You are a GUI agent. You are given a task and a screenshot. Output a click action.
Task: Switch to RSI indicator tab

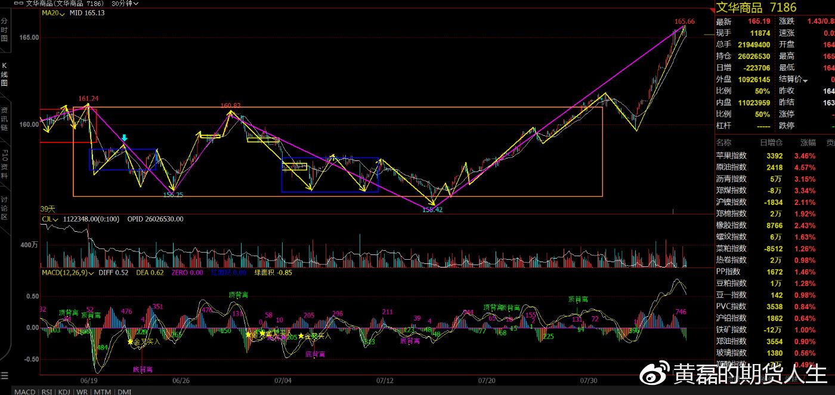pyautogui.click(x=47, y=391)
